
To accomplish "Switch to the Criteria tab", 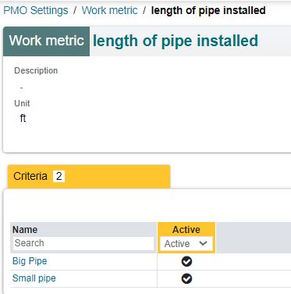I will point(89,176).
